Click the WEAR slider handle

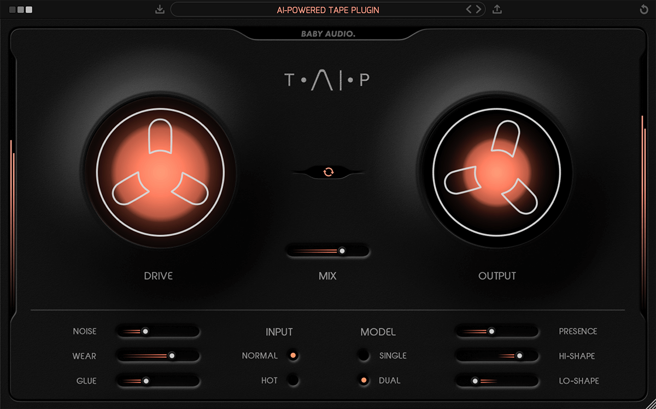pos(172,356)
